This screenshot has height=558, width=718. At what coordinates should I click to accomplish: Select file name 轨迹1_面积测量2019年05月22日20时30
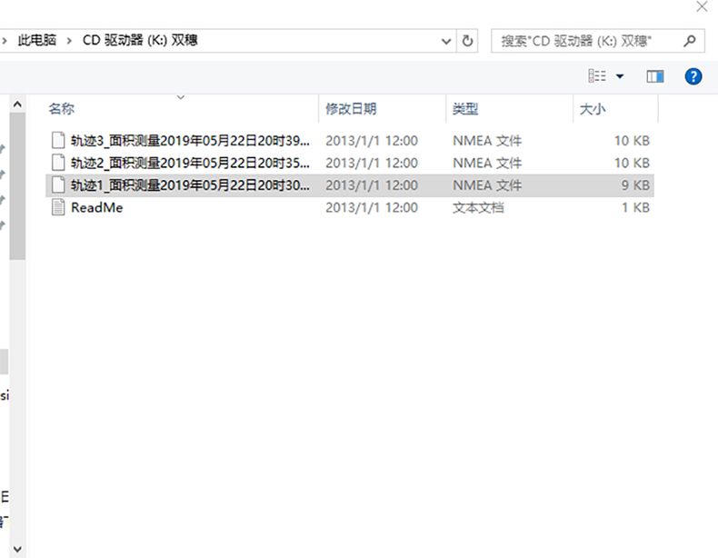coord(190,185)
